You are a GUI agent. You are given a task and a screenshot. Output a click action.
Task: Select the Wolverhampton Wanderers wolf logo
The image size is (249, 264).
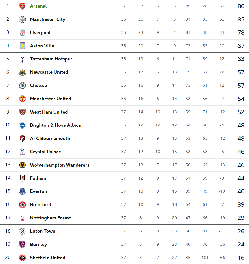(22, 165)
